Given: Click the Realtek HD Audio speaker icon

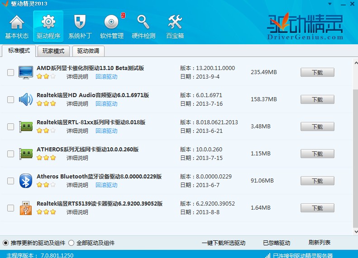Looking at the screenshot, I should pyautogui.click(x=25, y=99).
